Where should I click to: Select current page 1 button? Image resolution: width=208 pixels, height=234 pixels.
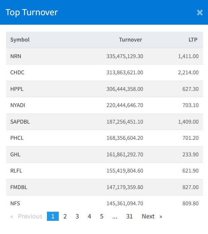click(53, 216)
